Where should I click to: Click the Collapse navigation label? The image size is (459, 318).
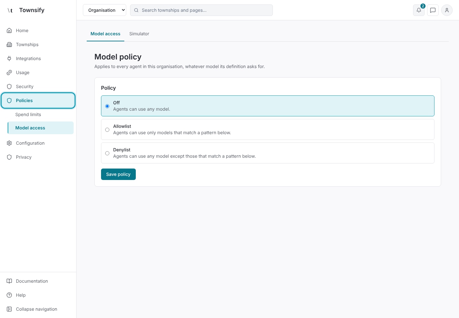(37, 309)
